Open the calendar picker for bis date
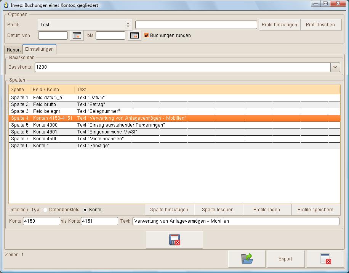The image size is (349, 273). click(134, 35)
